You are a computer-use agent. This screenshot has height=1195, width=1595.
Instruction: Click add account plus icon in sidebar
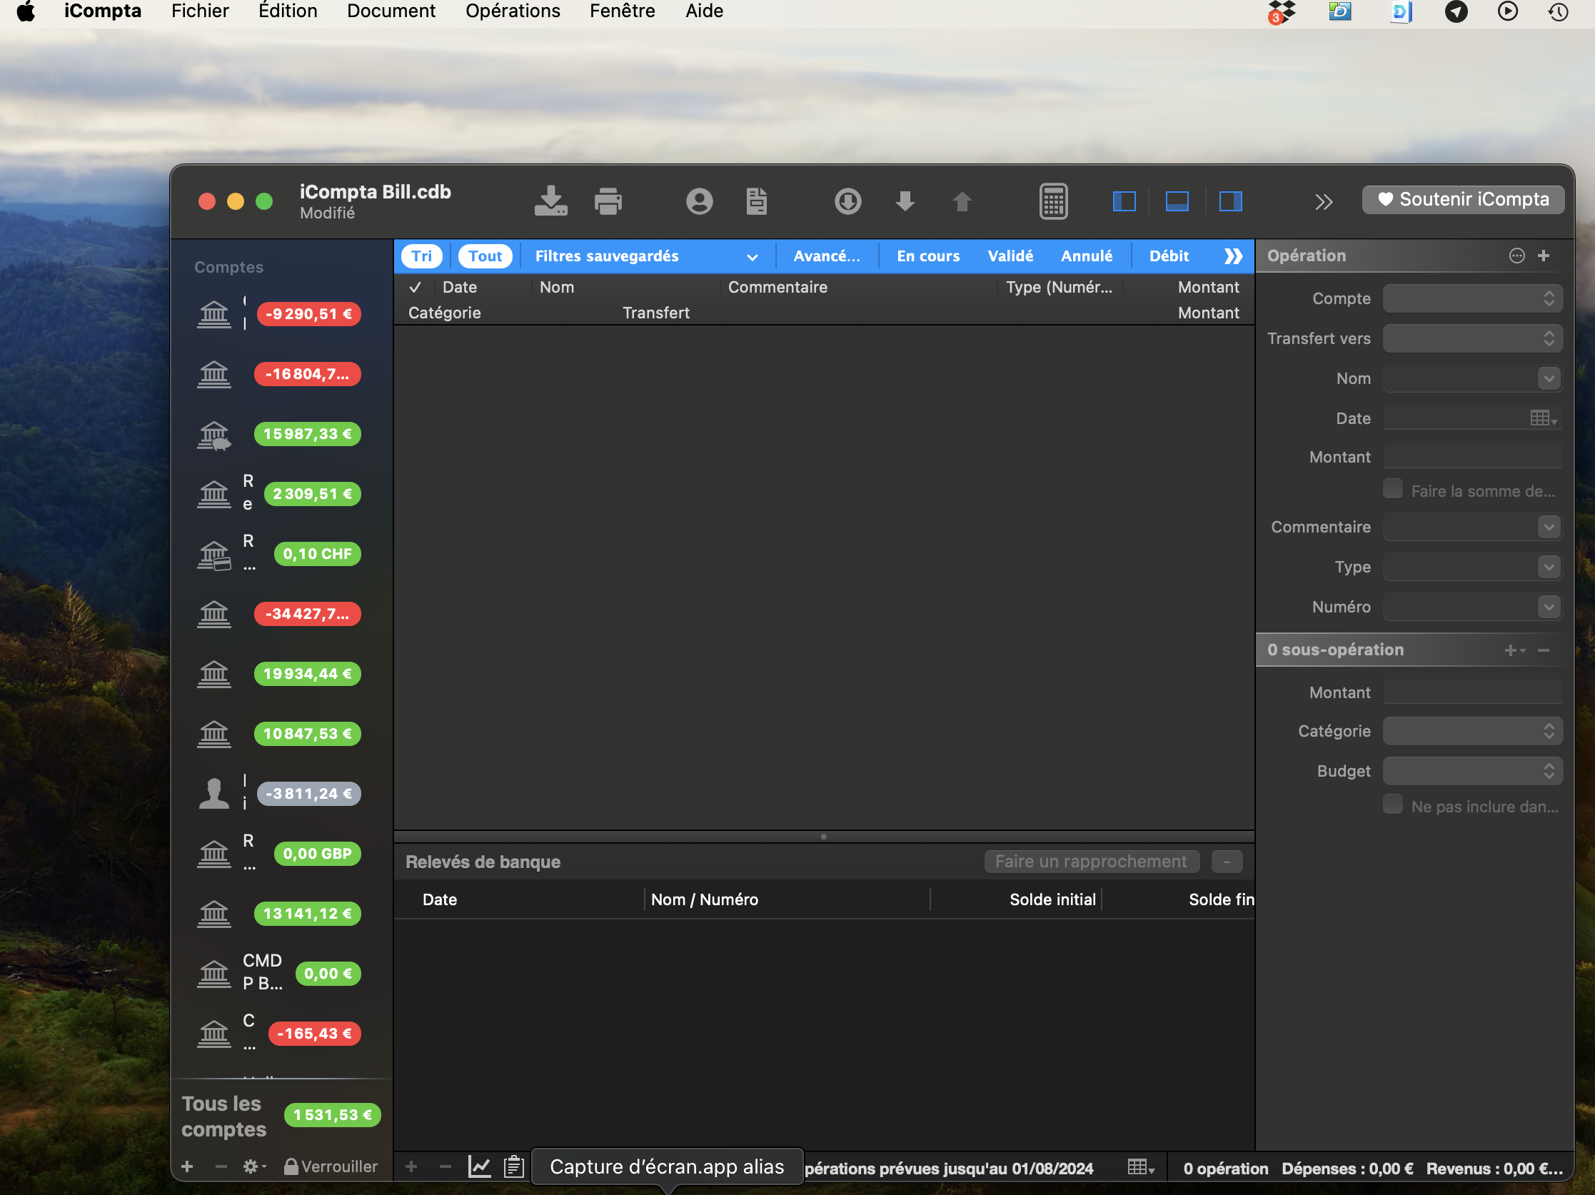tap(188, 1166)
